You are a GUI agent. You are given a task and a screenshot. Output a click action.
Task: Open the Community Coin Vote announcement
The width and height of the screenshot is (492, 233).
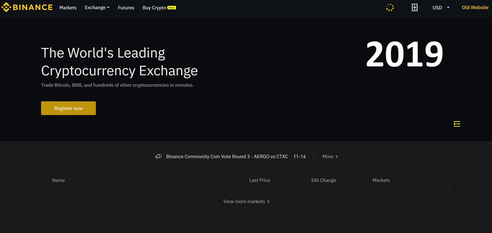(x=227, y=156)
